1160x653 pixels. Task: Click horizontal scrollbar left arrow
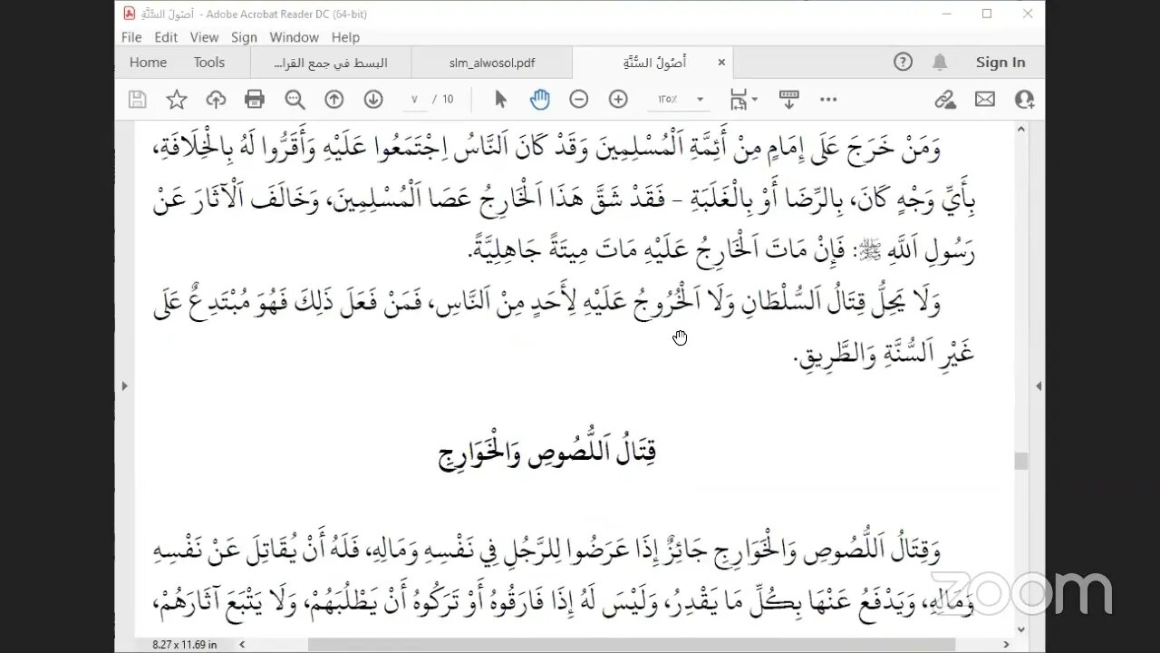242,644
